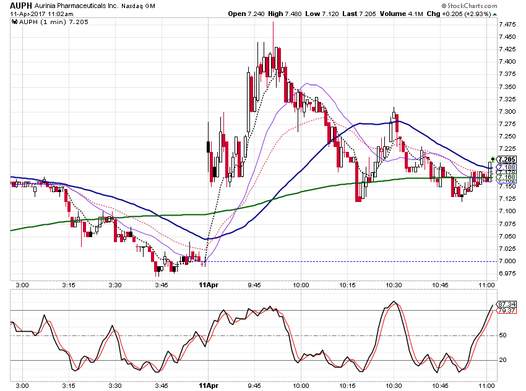Click the 7.400 price axis label
526x391 pixels.
(507, 62)
